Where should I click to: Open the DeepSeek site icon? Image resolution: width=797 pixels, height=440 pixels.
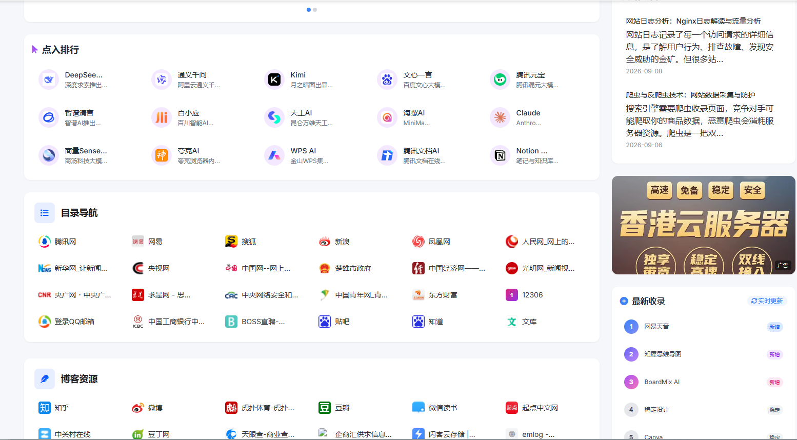tap(49, 79)
